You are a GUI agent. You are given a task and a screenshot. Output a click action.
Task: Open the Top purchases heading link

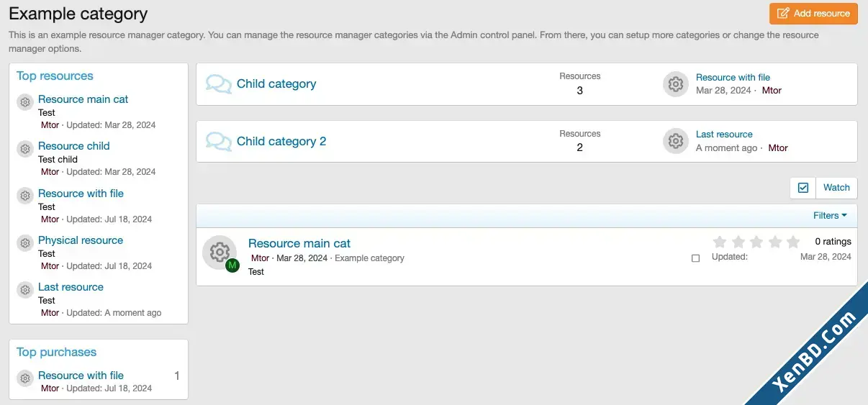[x=56, y=352]
